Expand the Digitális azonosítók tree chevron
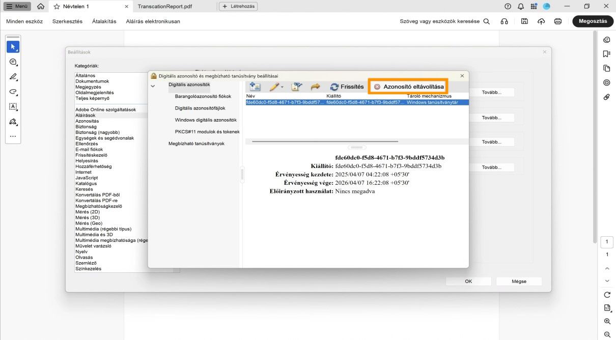This screenshot has width=616, height=340. coord(153,84)
